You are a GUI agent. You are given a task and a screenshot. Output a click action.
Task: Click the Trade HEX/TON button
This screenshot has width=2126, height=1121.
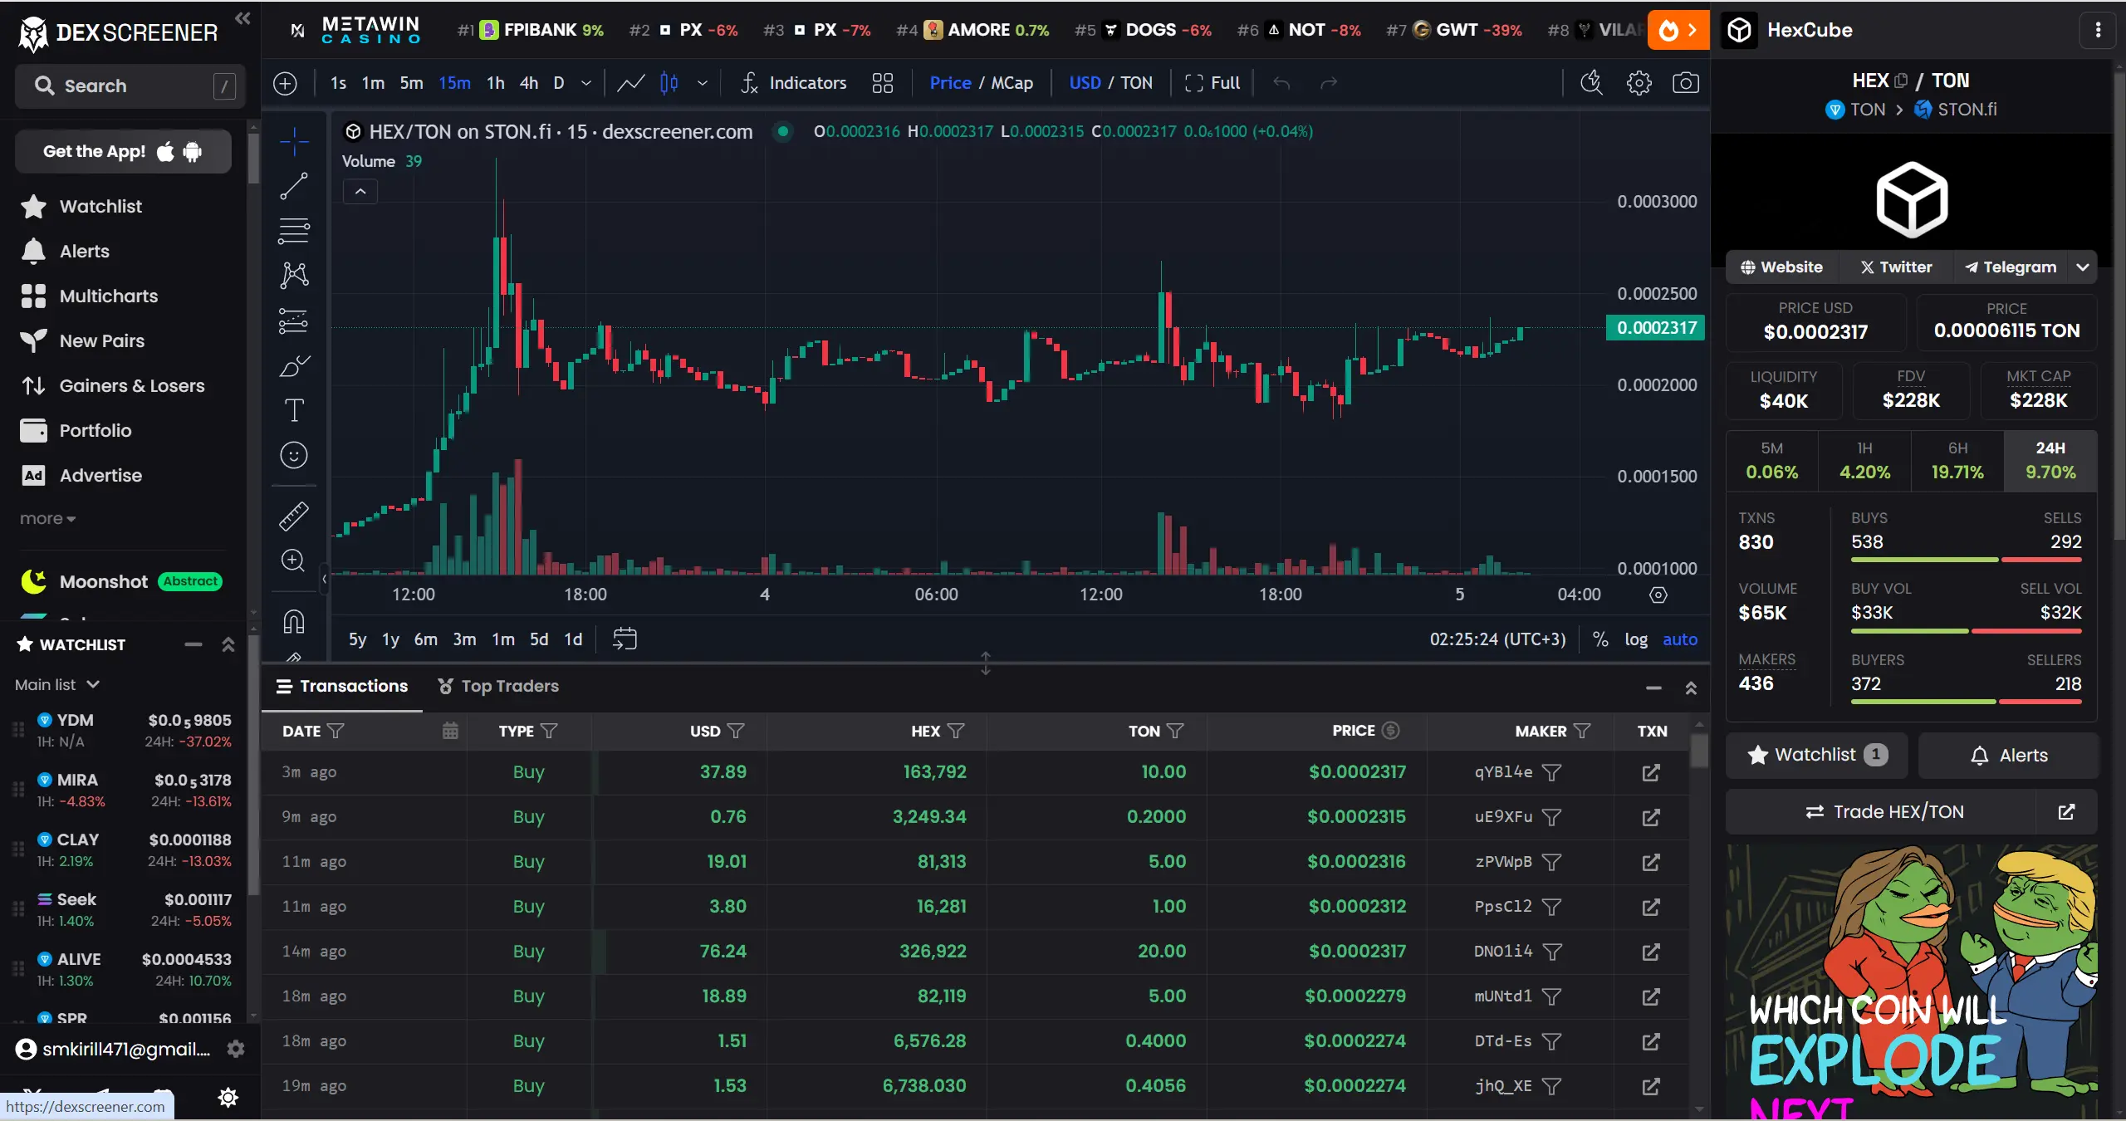point(1884,811)
